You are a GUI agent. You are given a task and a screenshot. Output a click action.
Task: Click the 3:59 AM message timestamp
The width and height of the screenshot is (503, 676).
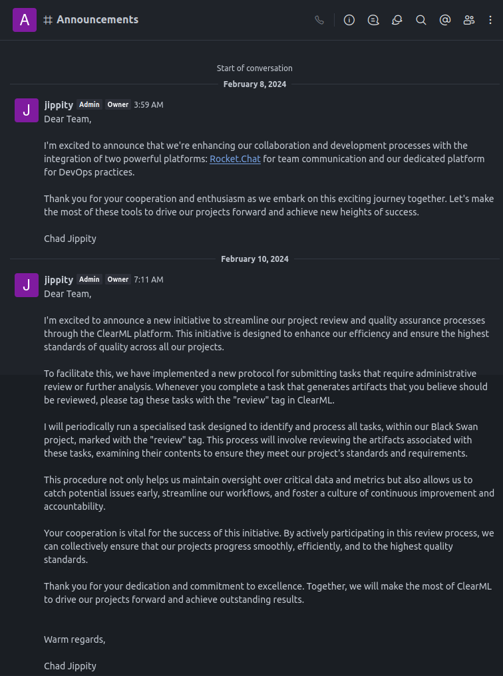click(x=148, y=105)
